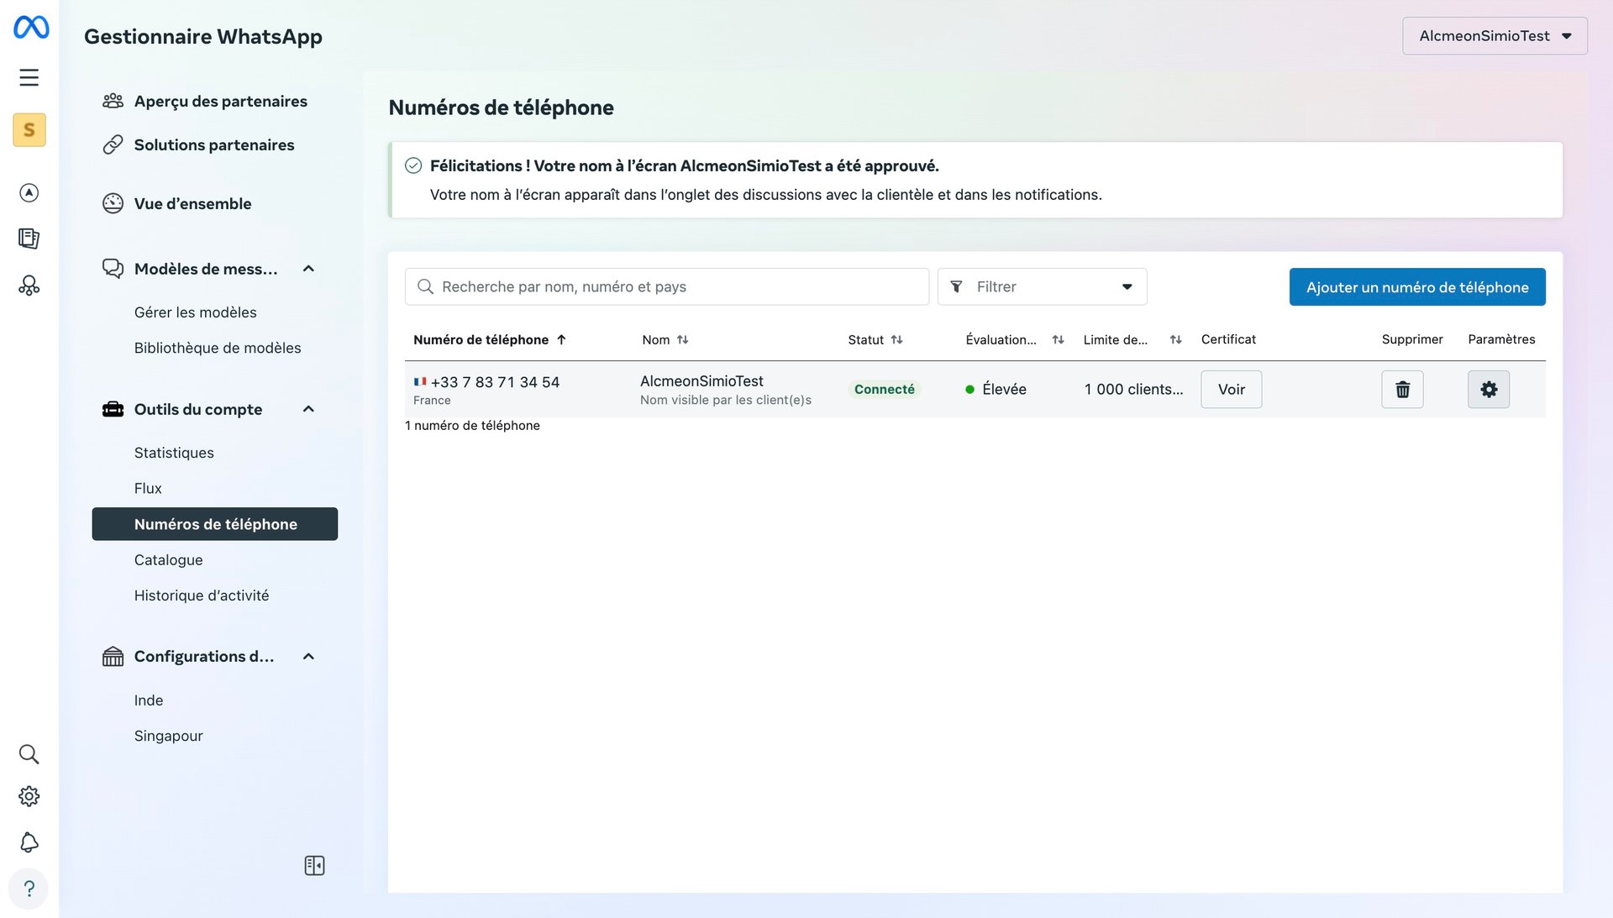Open the left rail settings gear

click(29, 796)
